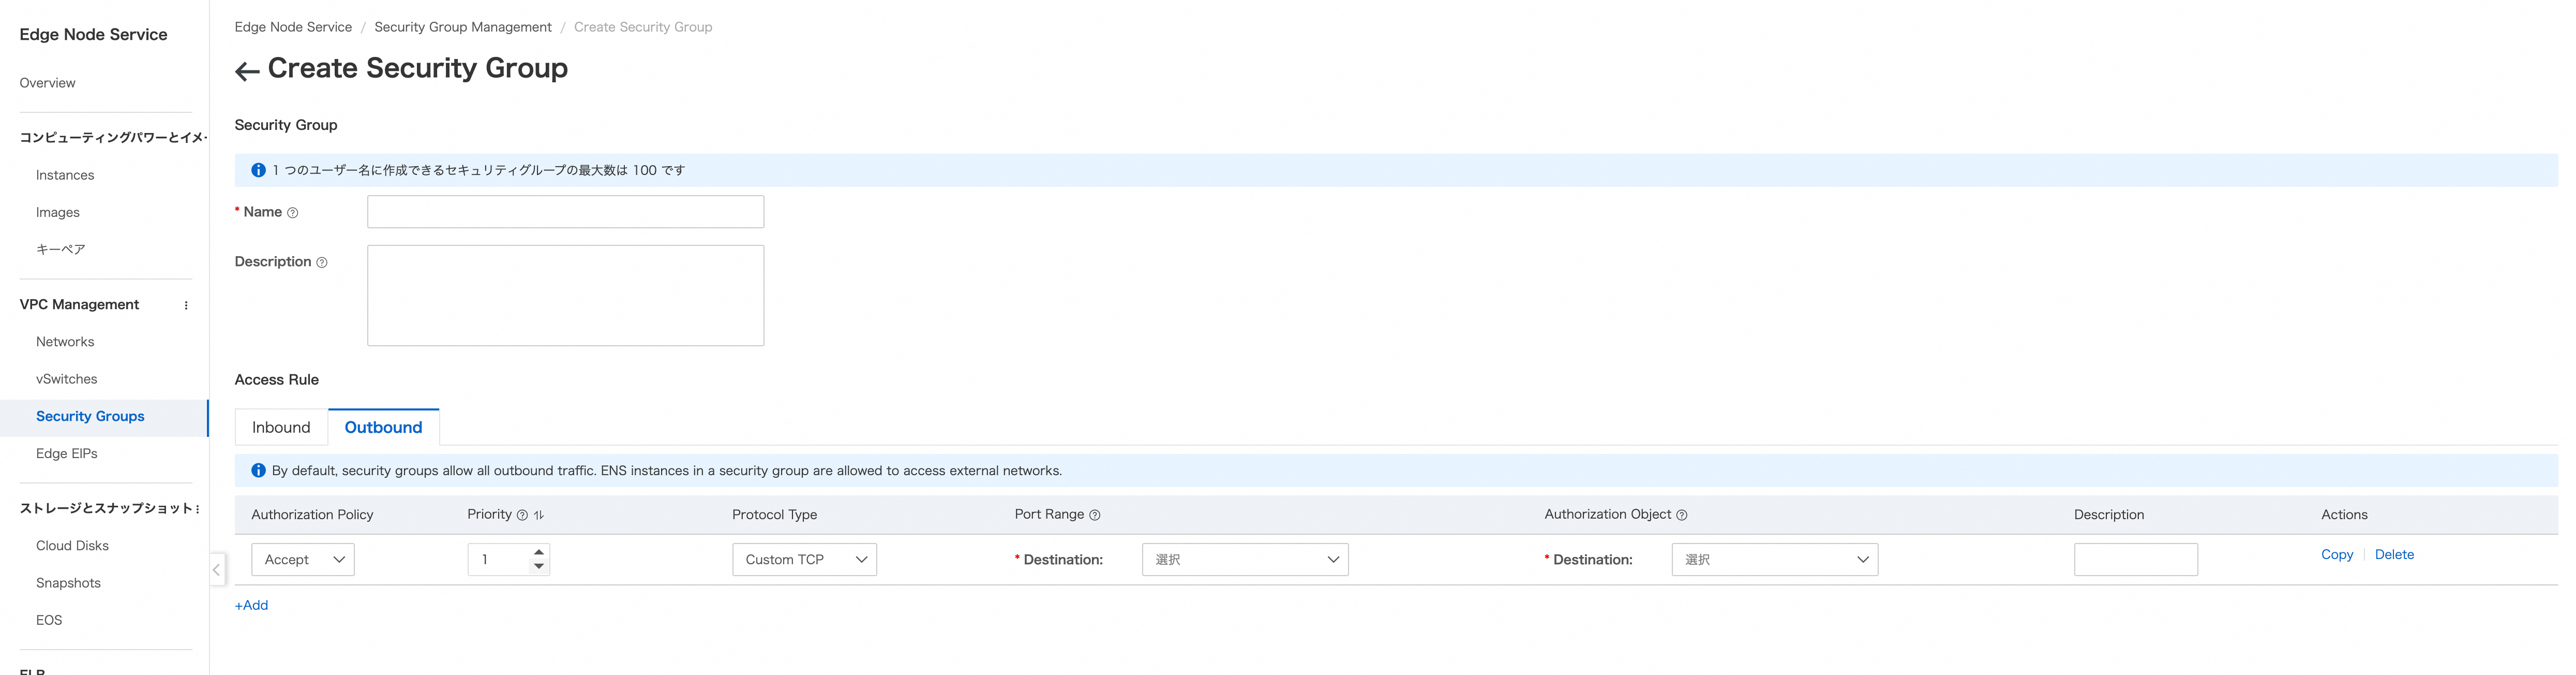Open the Custom TCP protocol type dropdown
Image resolution: width=2576 pixels, height=675 pixels.
pos(804,559)
